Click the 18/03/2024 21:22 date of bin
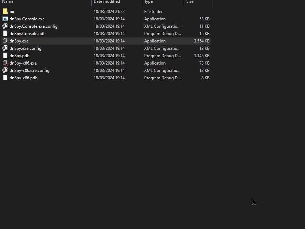 [x=109, y=12]
